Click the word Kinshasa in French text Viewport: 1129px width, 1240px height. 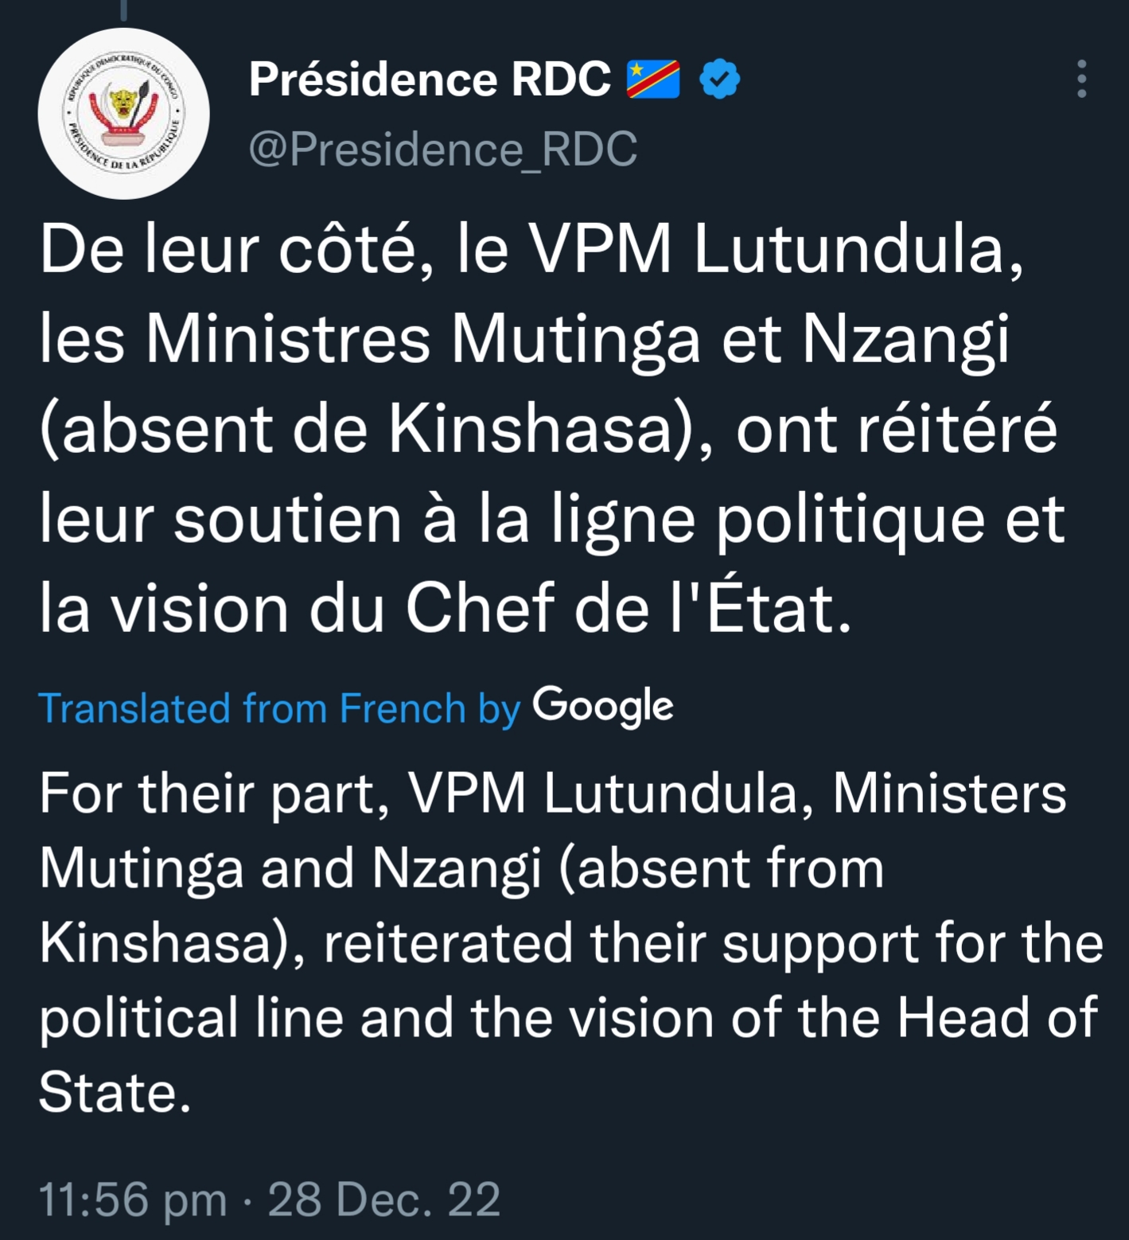pyautogui.click(x=531, y=429)
